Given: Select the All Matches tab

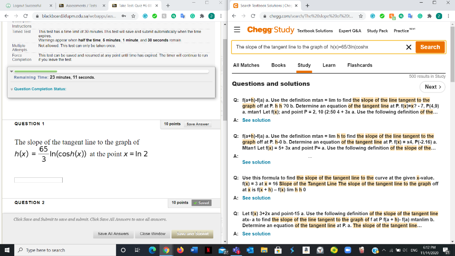Looking at the screenshot, I should click(x=246, y=65).
